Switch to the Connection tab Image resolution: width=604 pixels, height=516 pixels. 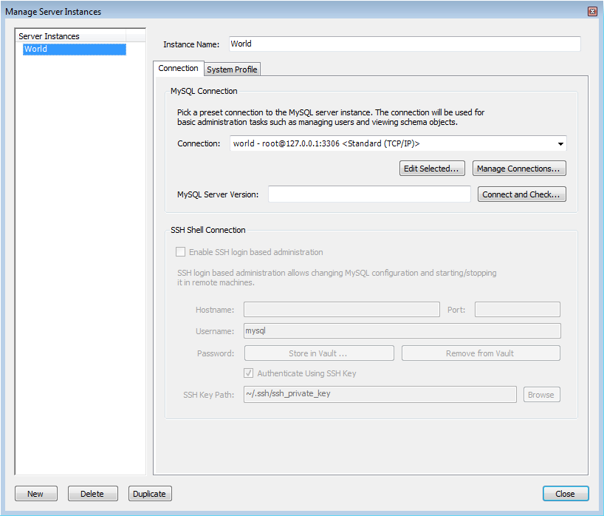click(x=179, y=67)
